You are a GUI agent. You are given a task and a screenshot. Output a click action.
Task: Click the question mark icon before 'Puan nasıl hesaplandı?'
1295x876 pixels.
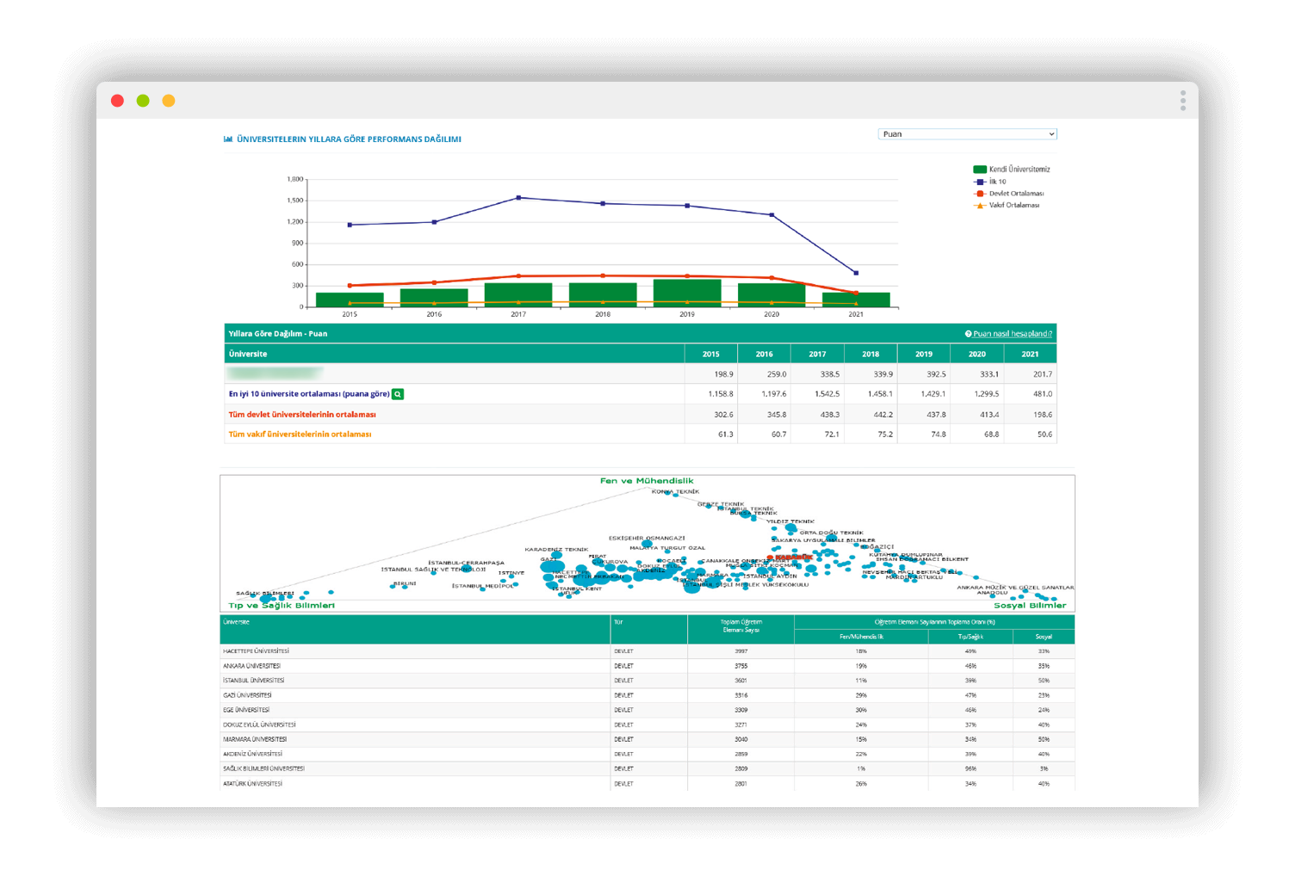(969, 334)
